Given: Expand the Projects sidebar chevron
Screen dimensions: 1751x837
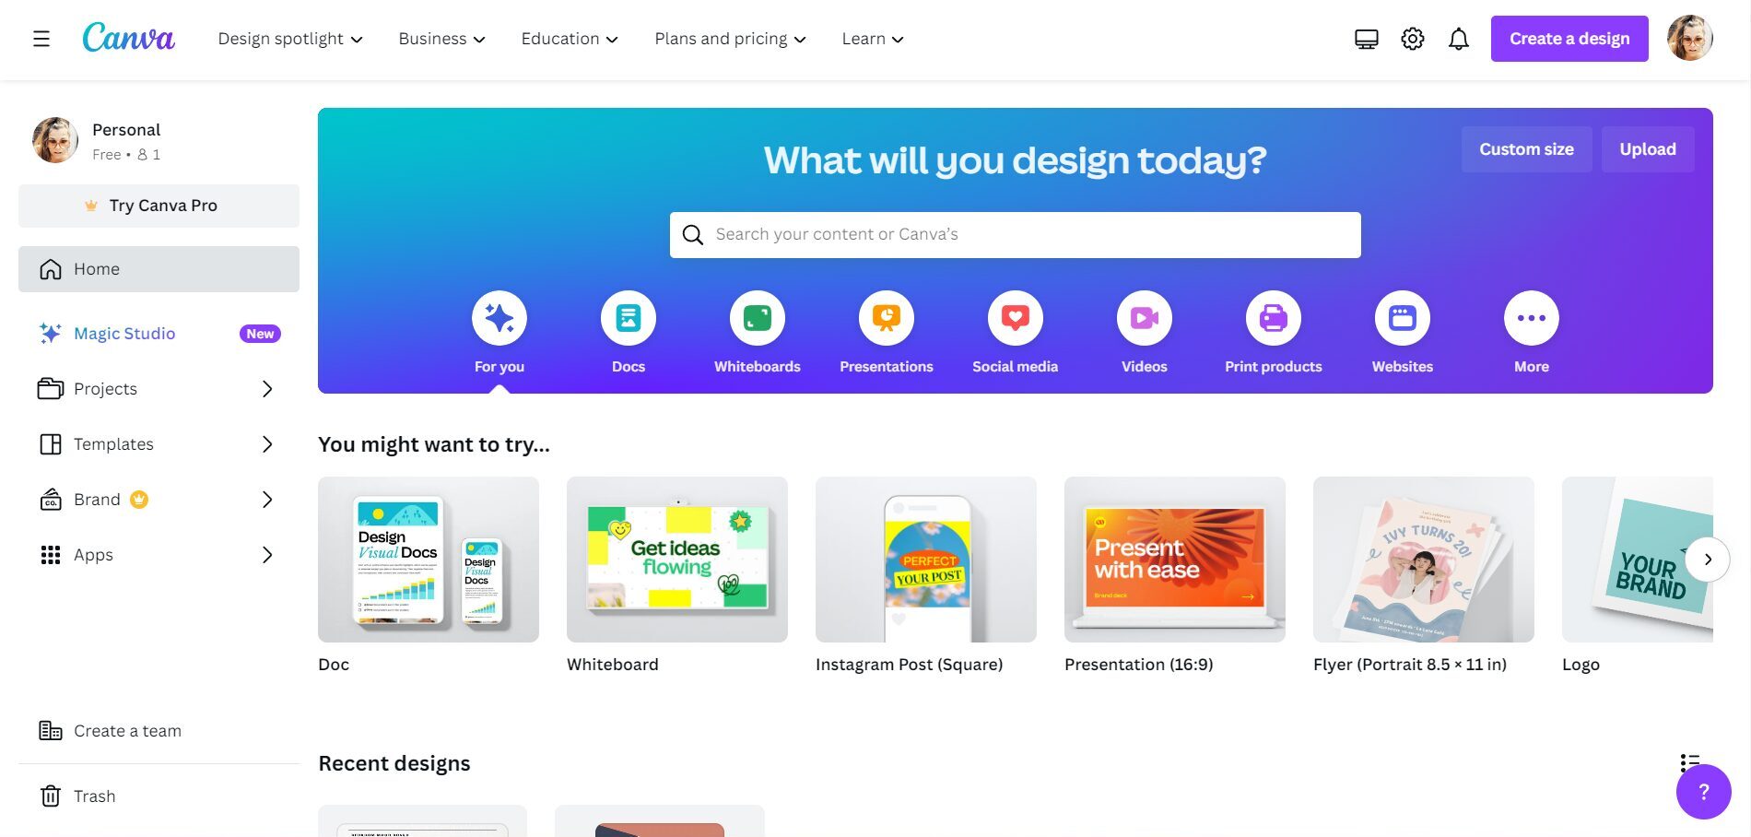Looking at the screenshot, I should click(x=267, y=389).
